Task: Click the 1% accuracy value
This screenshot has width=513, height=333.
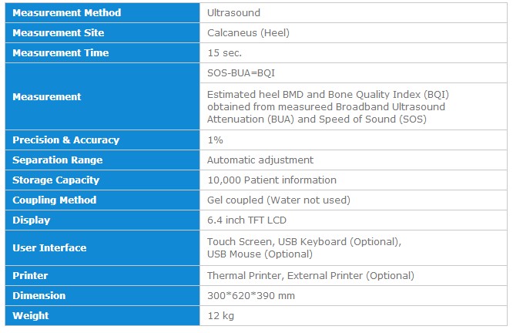Action: pyautogui.click(x=215, y=140)
